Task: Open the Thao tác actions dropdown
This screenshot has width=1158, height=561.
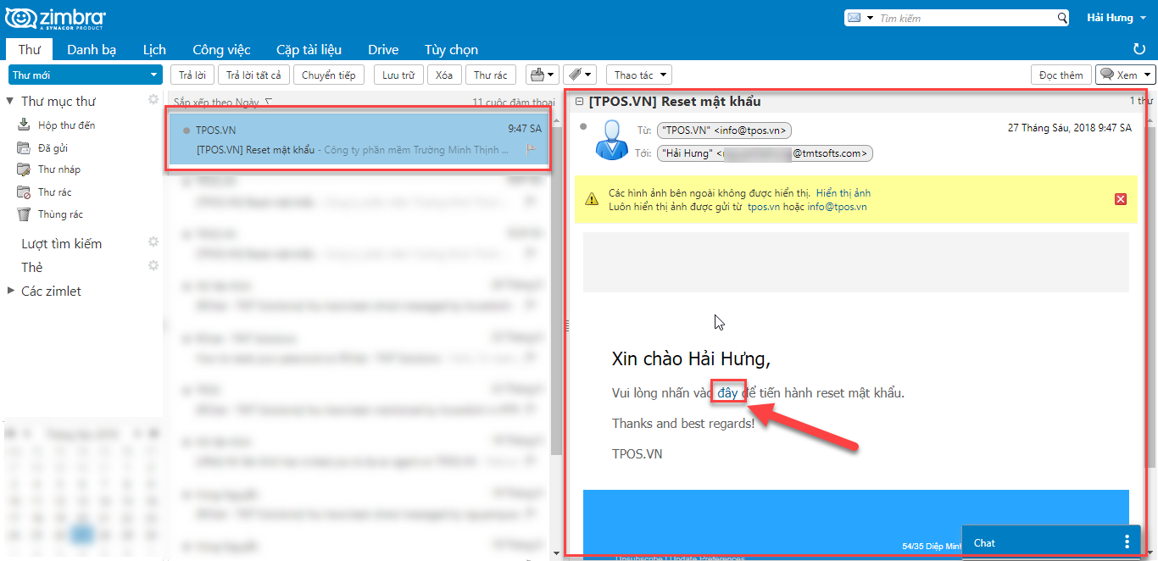Action: [x=639, y=75]
